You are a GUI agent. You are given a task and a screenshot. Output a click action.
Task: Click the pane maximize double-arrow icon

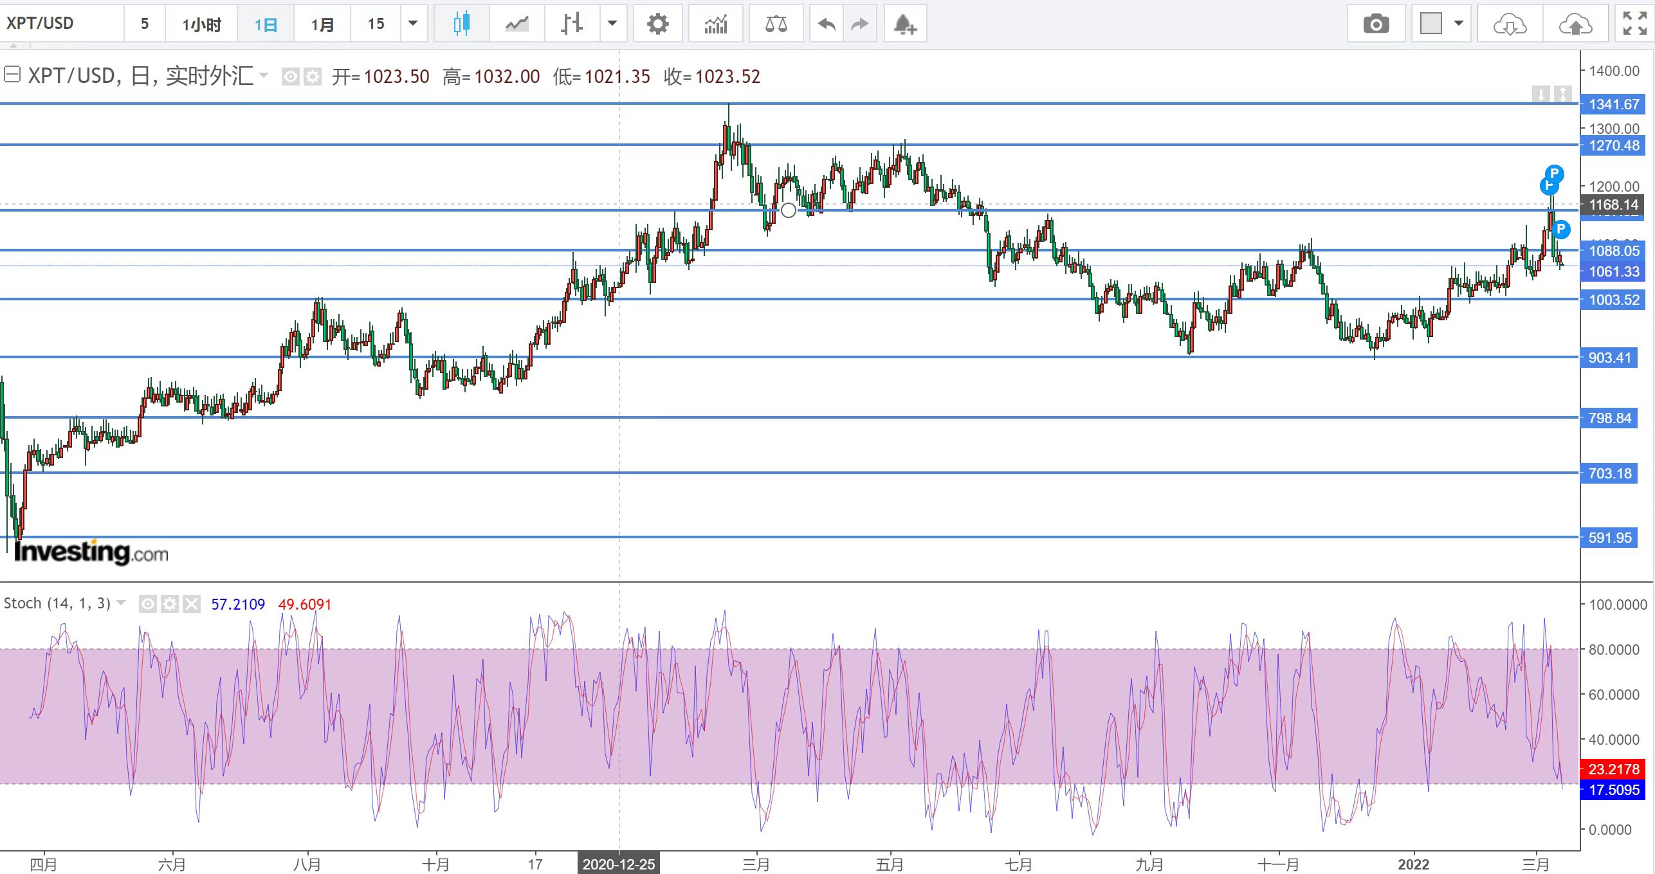point(1563,95)
